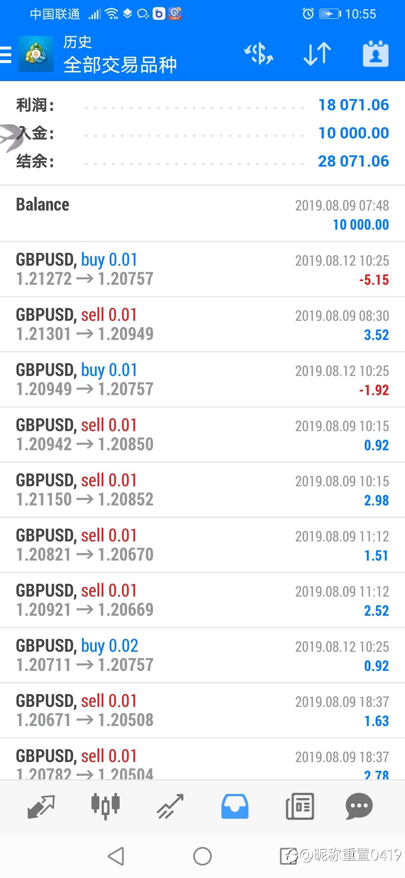Switch to the Quotes tab
This screenshot has height=878, width=405.
[x=41, y=806]
